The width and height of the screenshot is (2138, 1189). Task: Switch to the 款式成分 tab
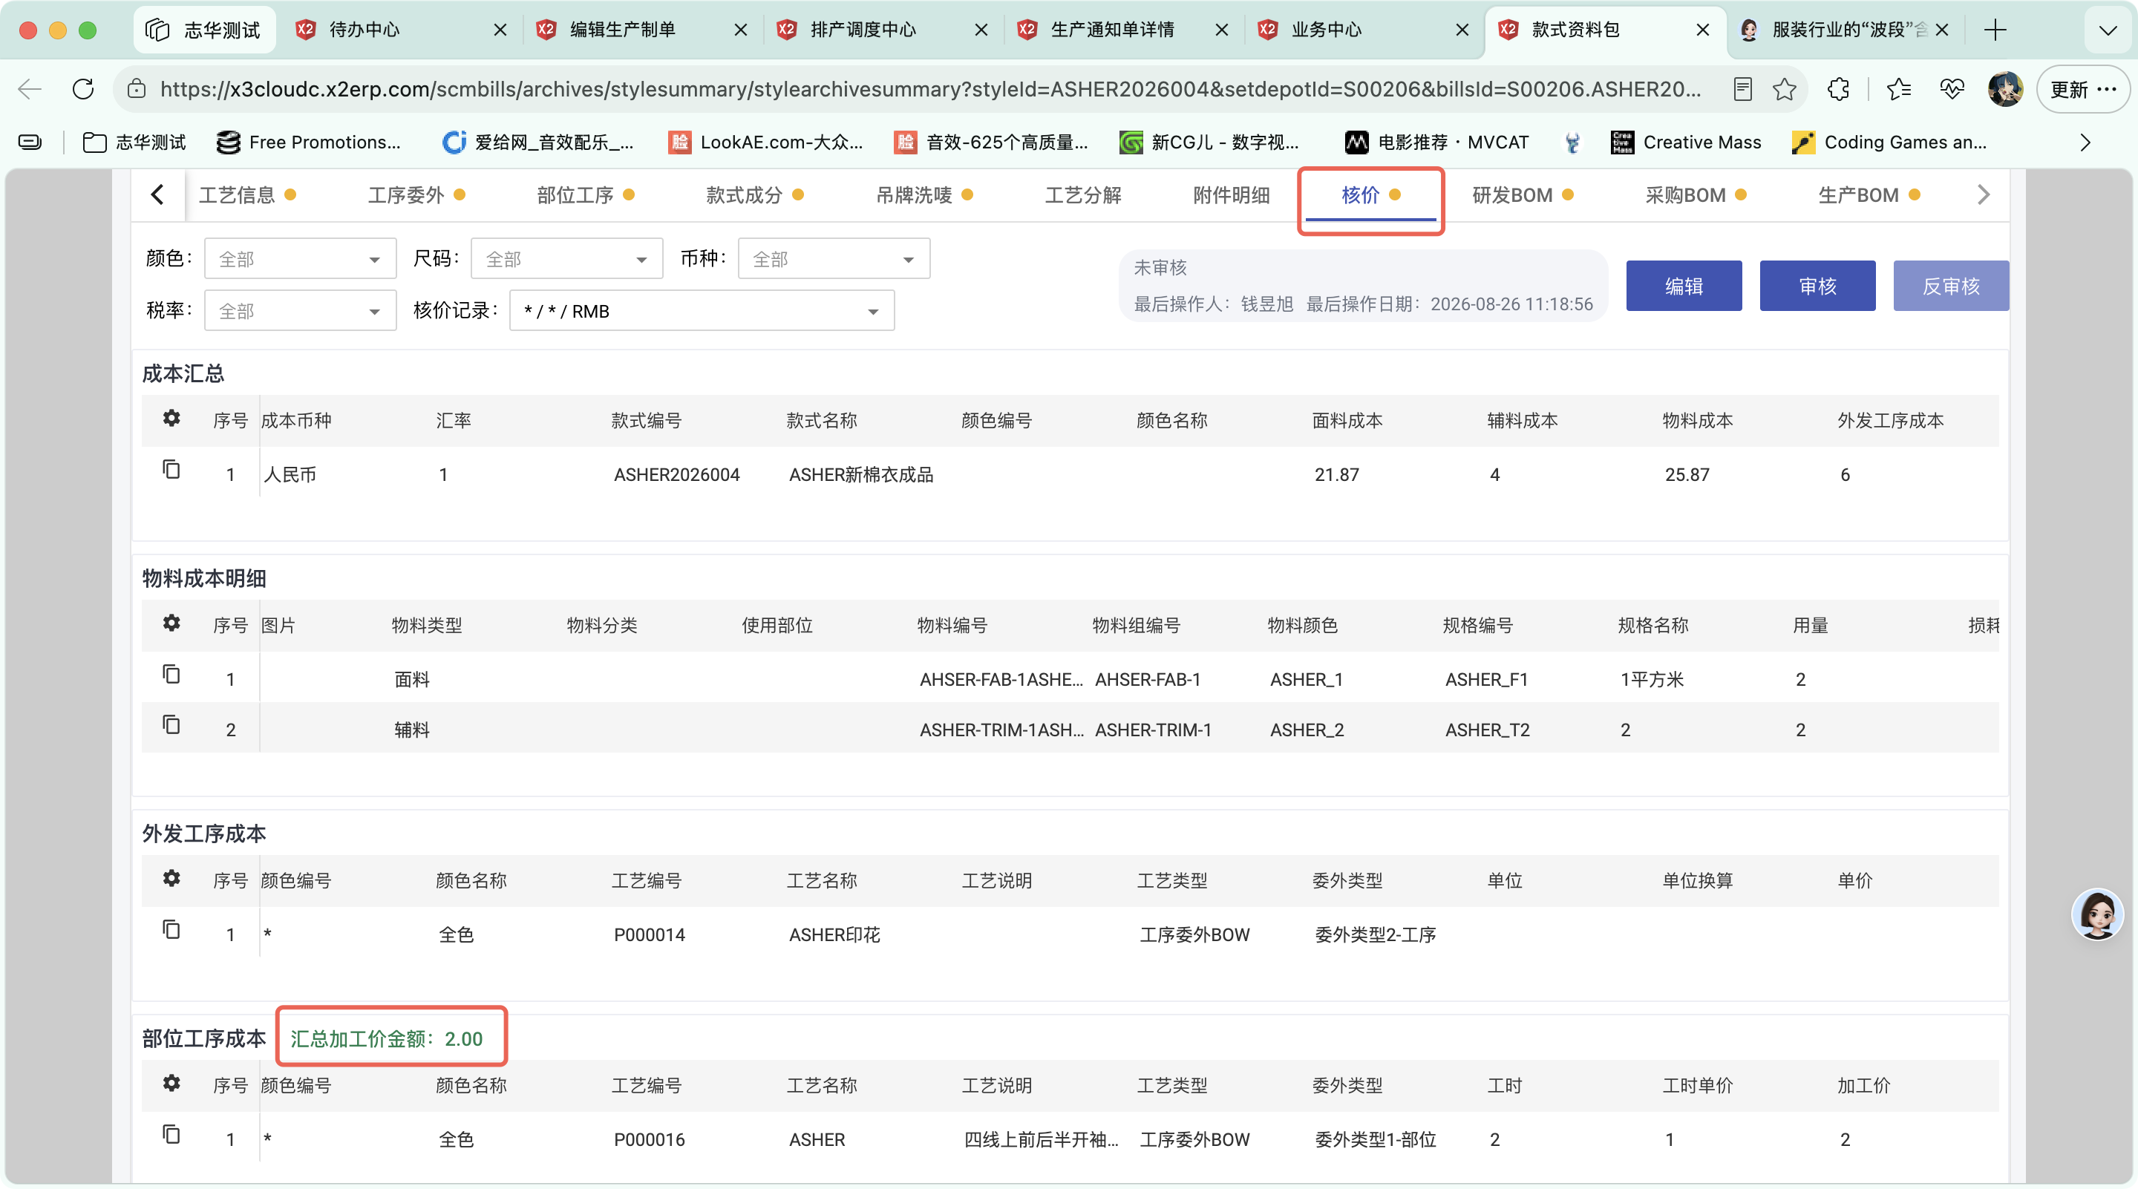tap(754, 196)
